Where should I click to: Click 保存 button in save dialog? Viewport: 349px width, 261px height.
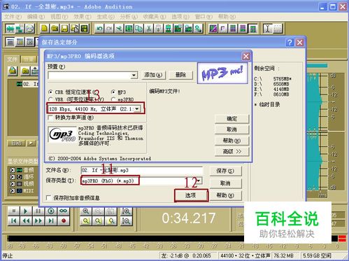[x=225, y=171]
